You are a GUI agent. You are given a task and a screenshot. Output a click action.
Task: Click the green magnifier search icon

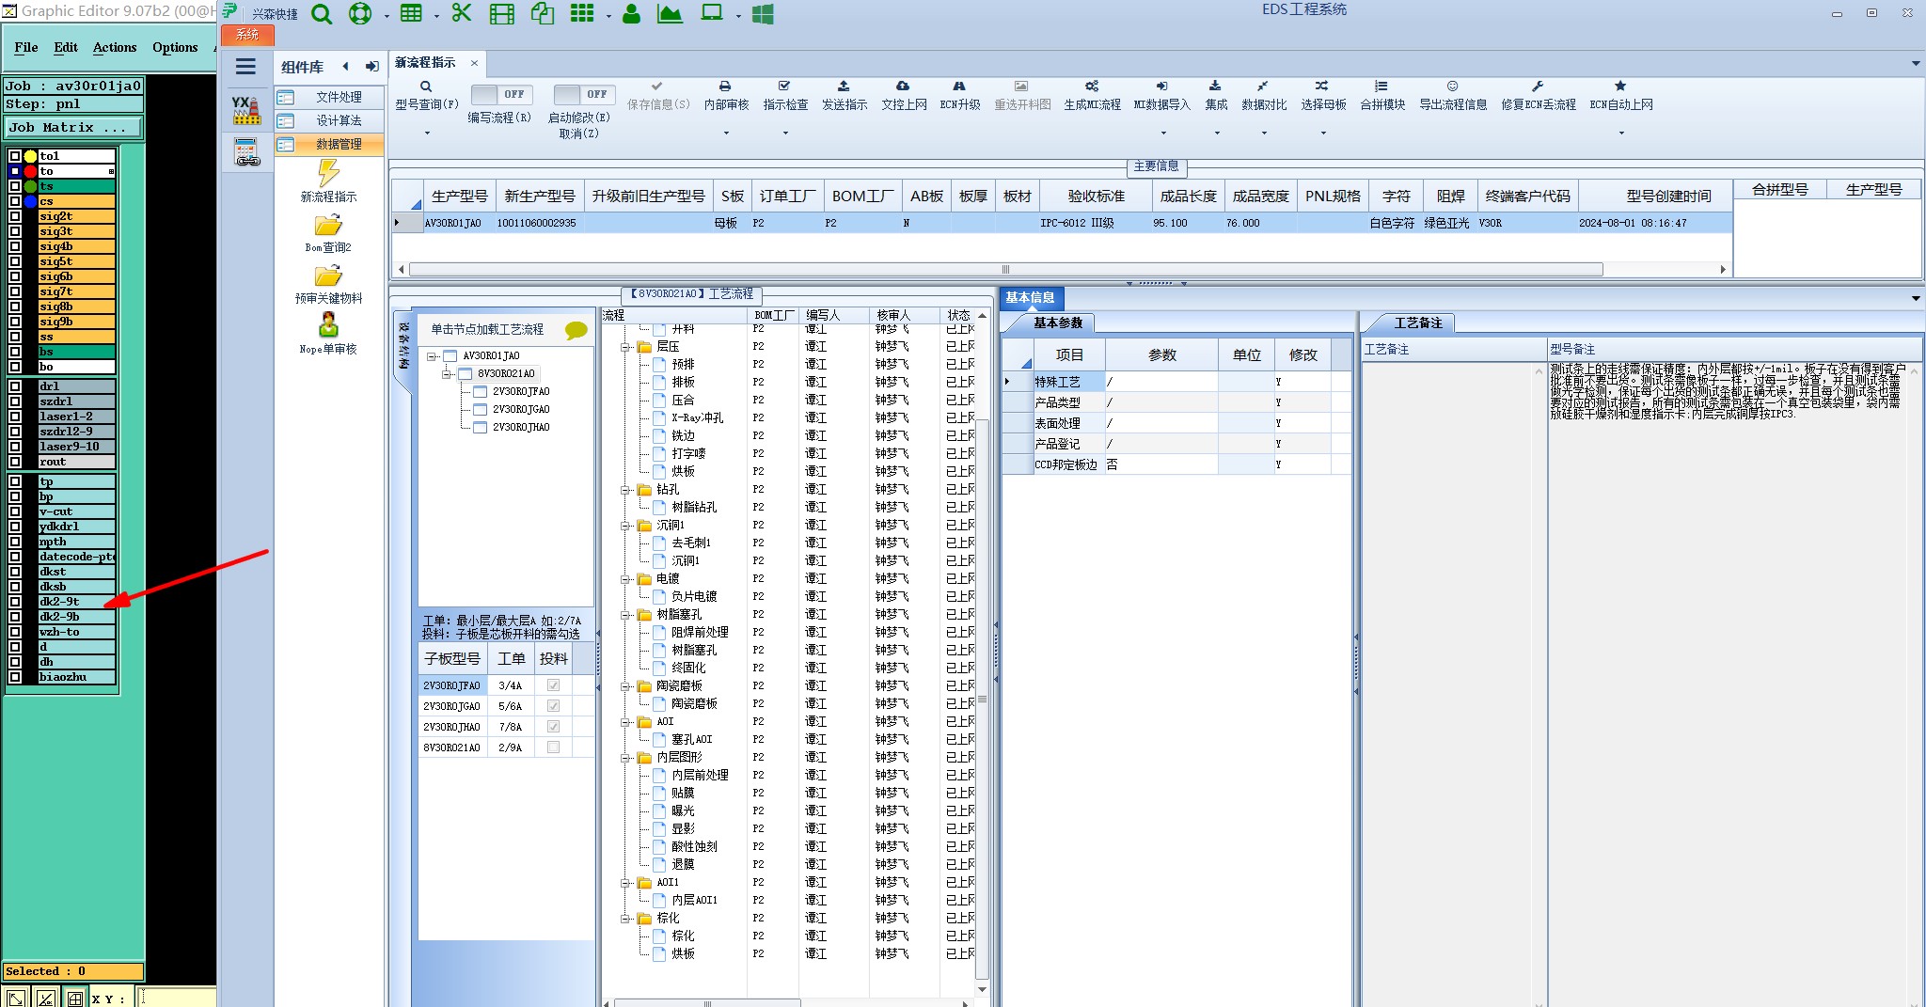tap(322, 14)
